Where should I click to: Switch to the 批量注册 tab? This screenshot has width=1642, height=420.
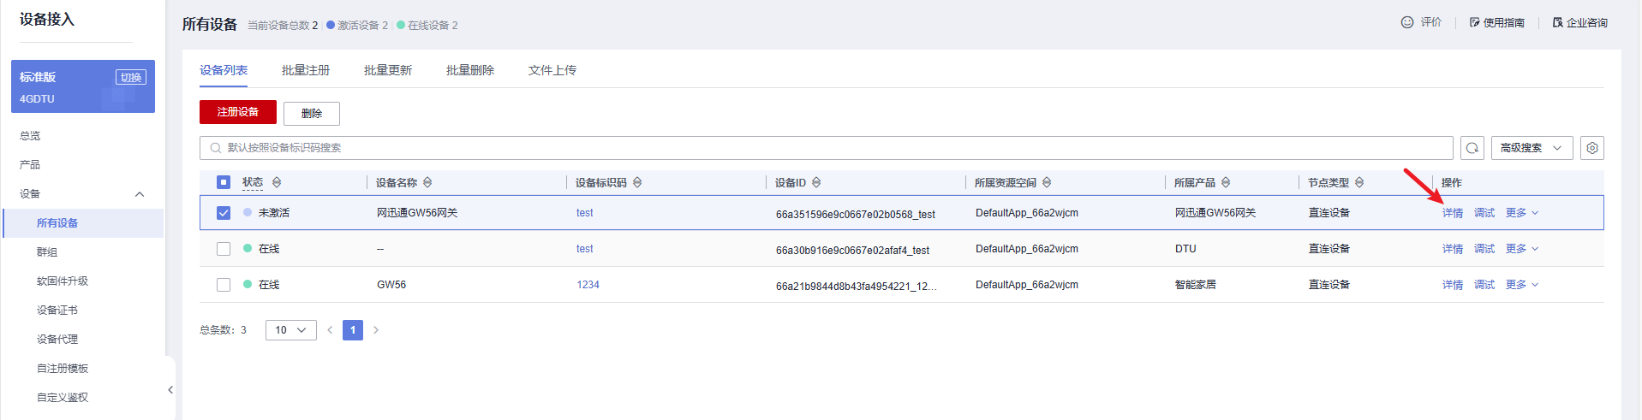(306, 70)
